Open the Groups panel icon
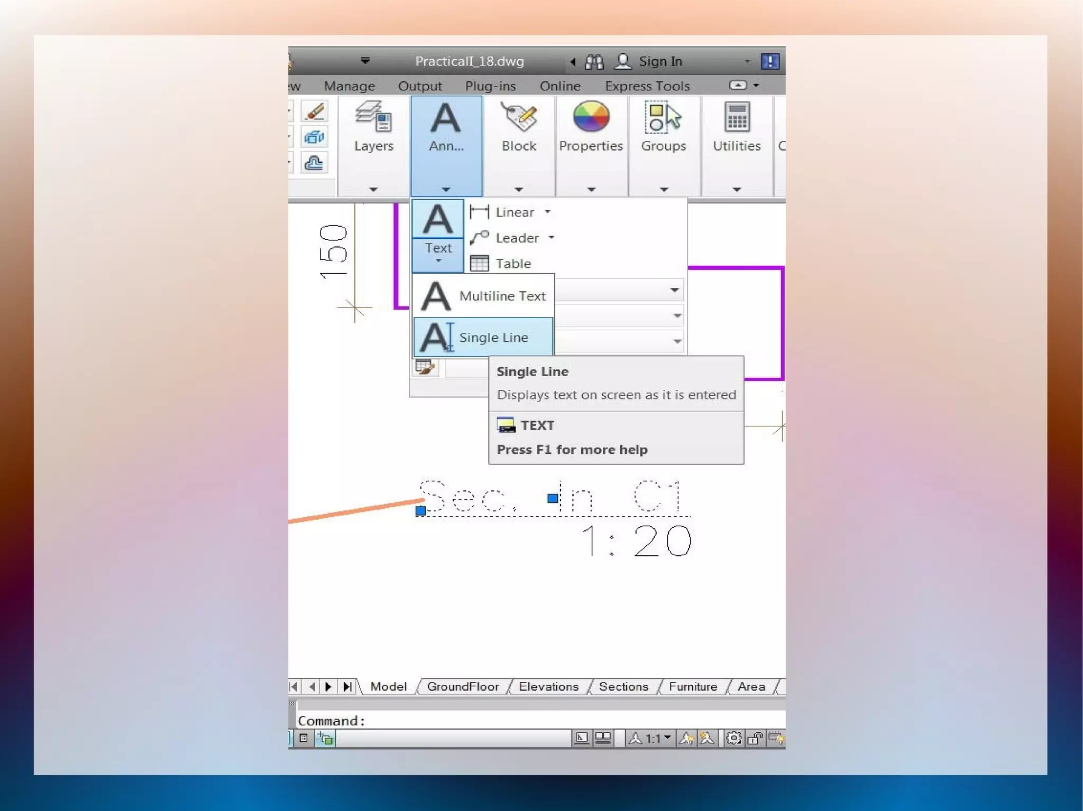 pos(663,117)
